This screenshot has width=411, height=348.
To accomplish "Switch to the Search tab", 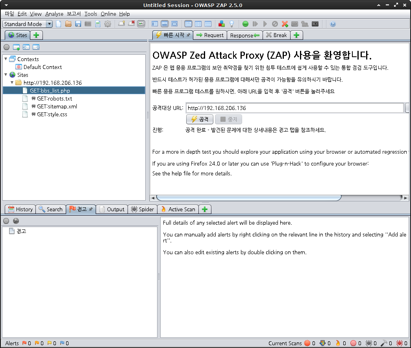I will pyautogui.click(x=51, y=209).
